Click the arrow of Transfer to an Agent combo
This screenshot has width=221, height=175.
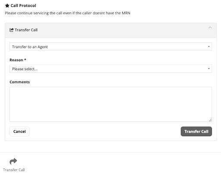pyautogui.click(x=208, y=47)
